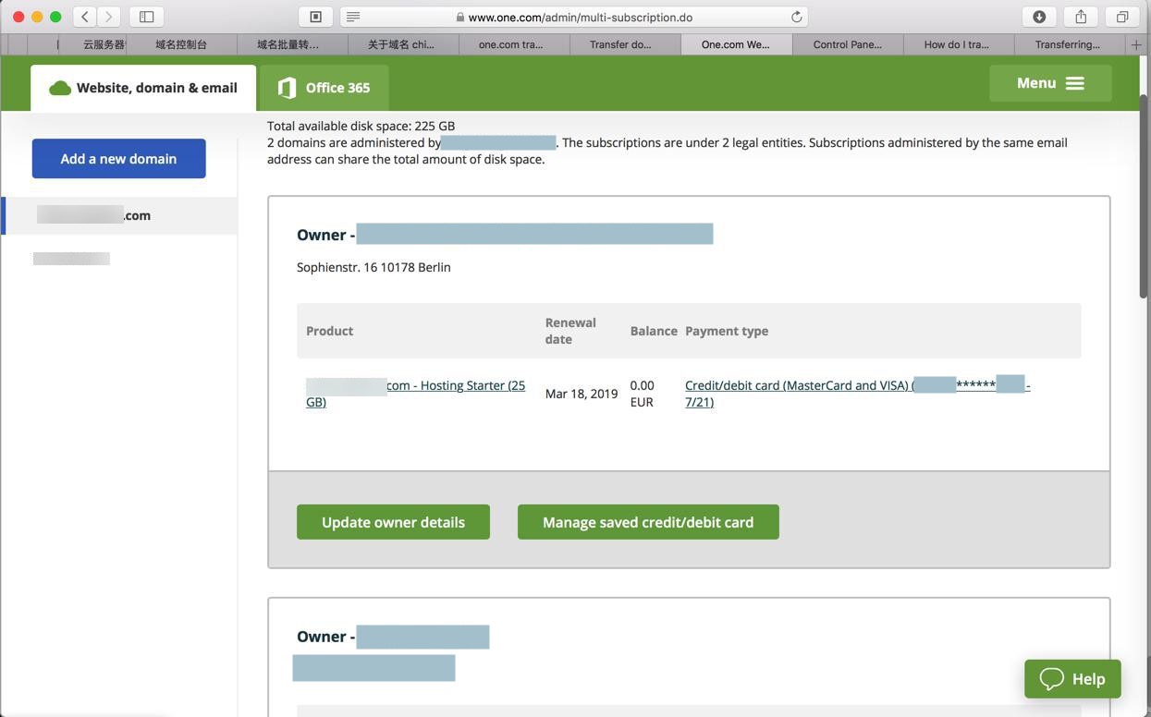The image size is (1151, 717).
Task: Open a new tab with plus icon
Action: pos(1136,44)
